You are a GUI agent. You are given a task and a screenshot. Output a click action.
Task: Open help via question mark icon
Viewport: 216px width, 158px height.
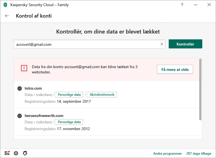tap(182, 5)
